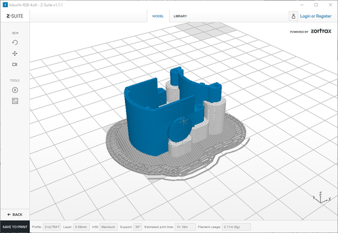Minimize the Z-Suite window
The height and width of the screenshot is (233, 338).
302,5
